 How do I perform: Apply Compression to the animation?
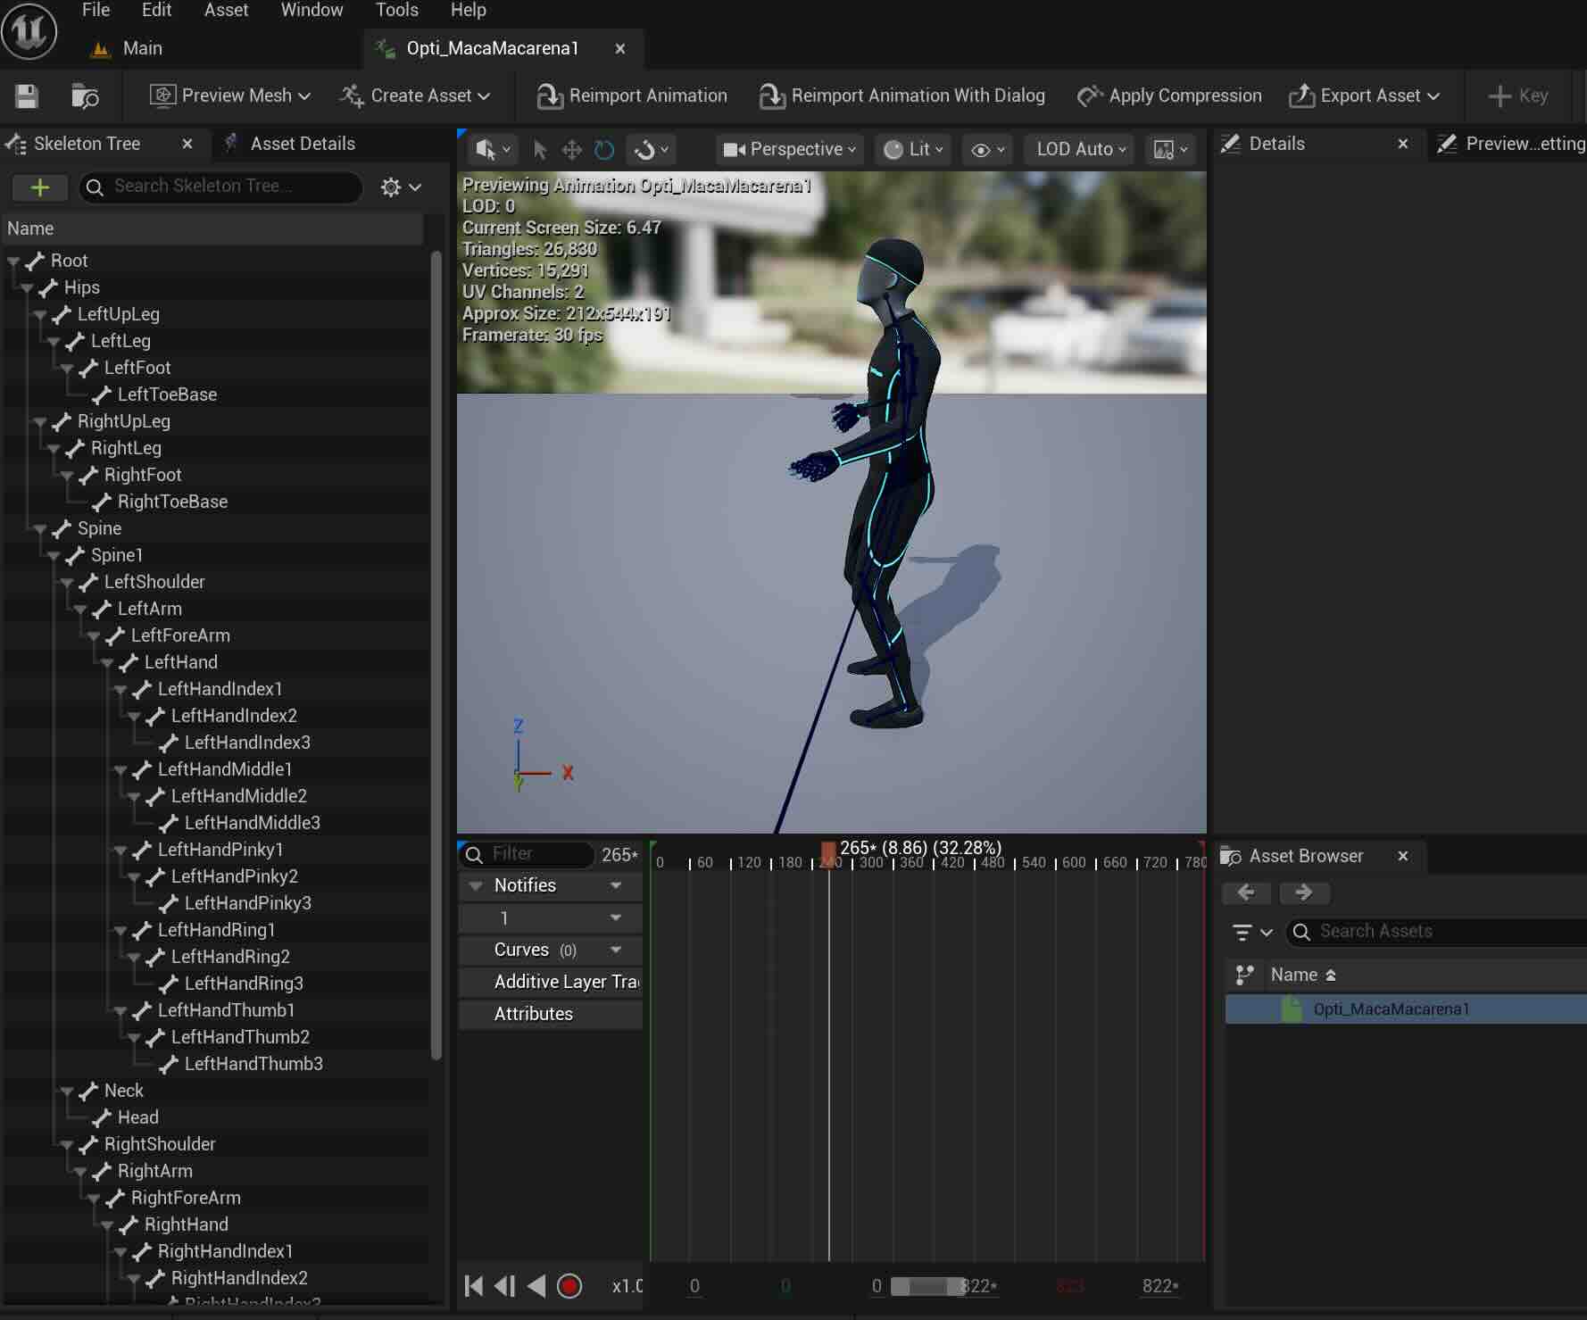click(1169, 95)
